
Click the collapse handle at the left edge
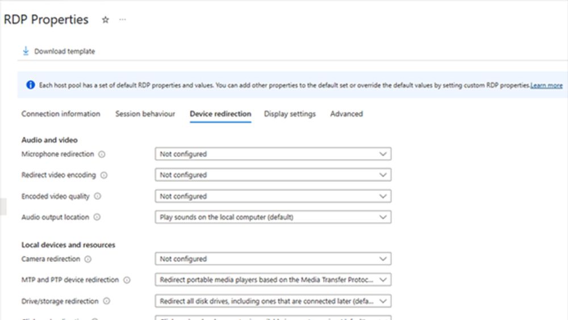point(3,206)
